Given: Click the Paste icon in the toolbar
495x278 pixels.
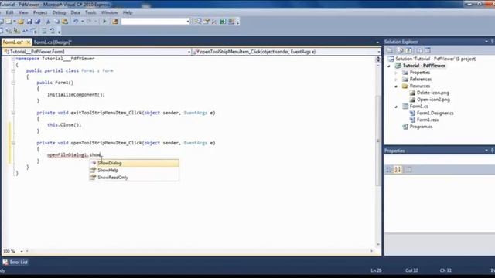Looking at the screenshot, I should [65, 22].
